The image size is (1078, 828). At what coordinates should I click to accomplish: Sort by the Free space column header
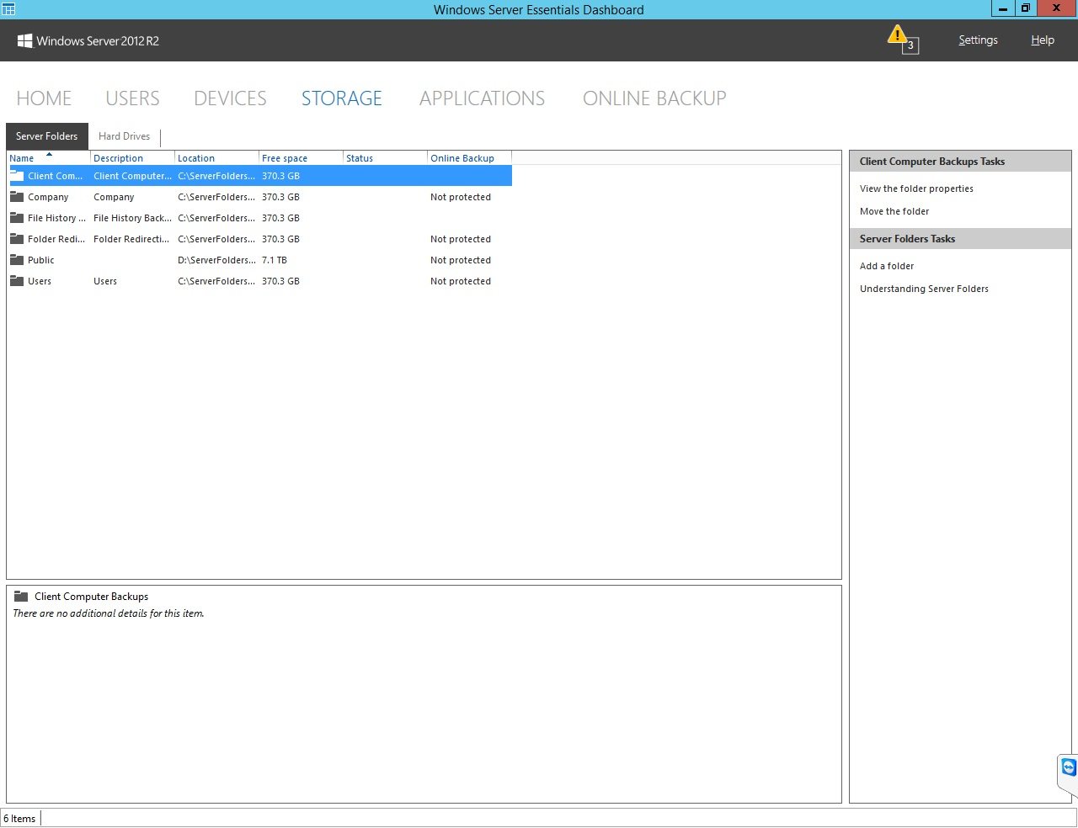click(x=301, y=158)
